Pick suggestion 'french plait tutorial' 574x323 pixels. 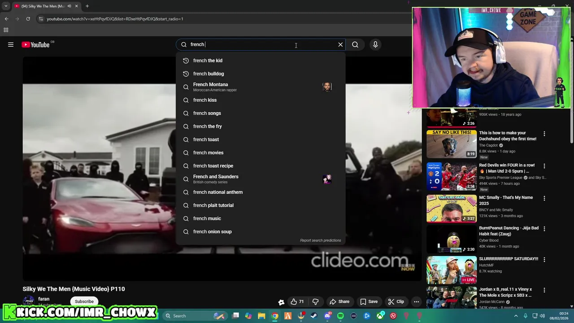(261, 205)
